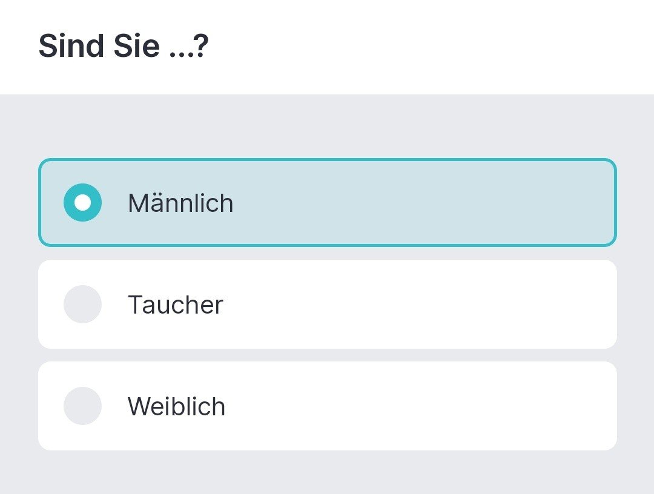Screen dimensions: 654x494
Task: Click the selected Männlich radio button
Action: pos(82,202)
